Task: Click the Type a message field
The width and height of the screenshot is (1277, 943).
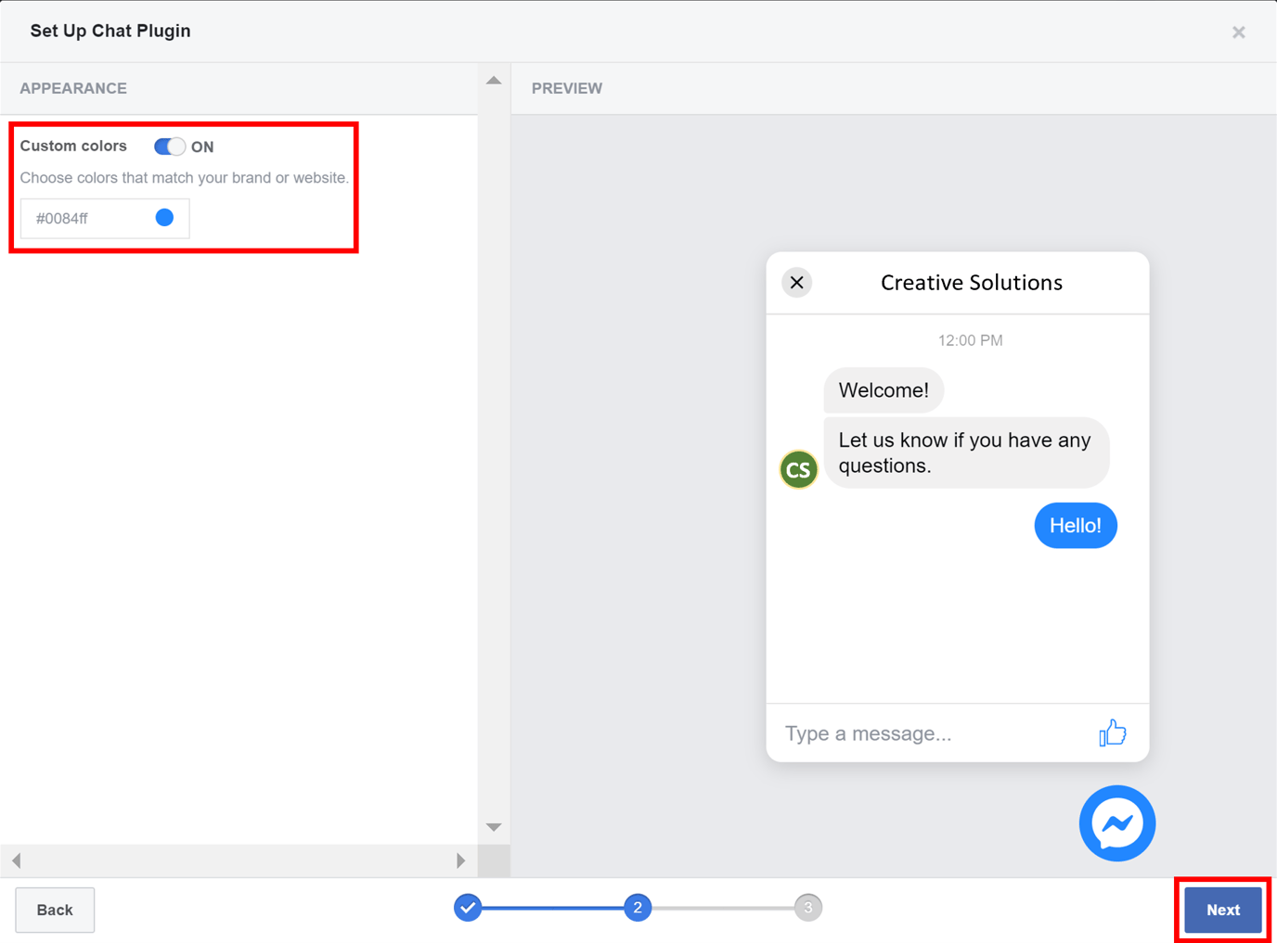Action: pos(869,733)
